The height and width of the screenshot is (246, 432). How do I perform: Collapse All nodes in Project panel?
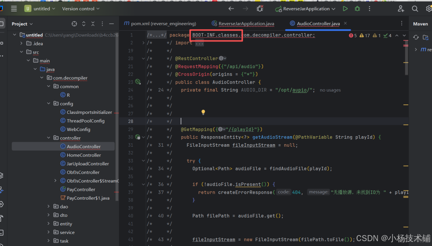point(93,24)
